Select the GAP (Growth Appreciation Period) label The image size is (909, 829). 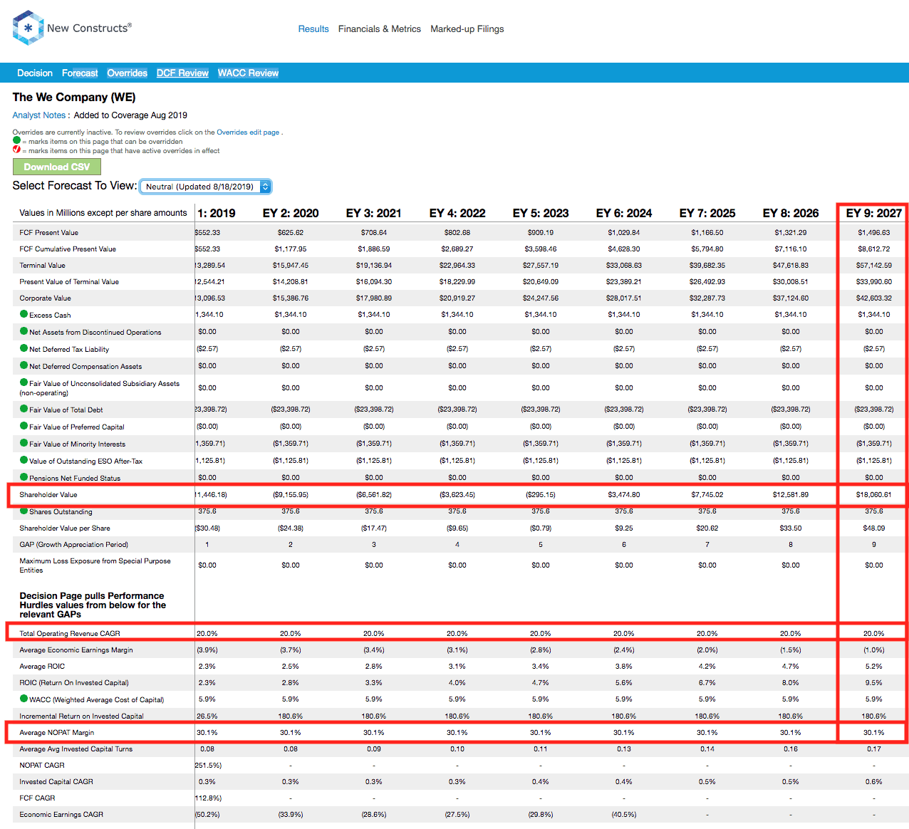pos(74,545)
